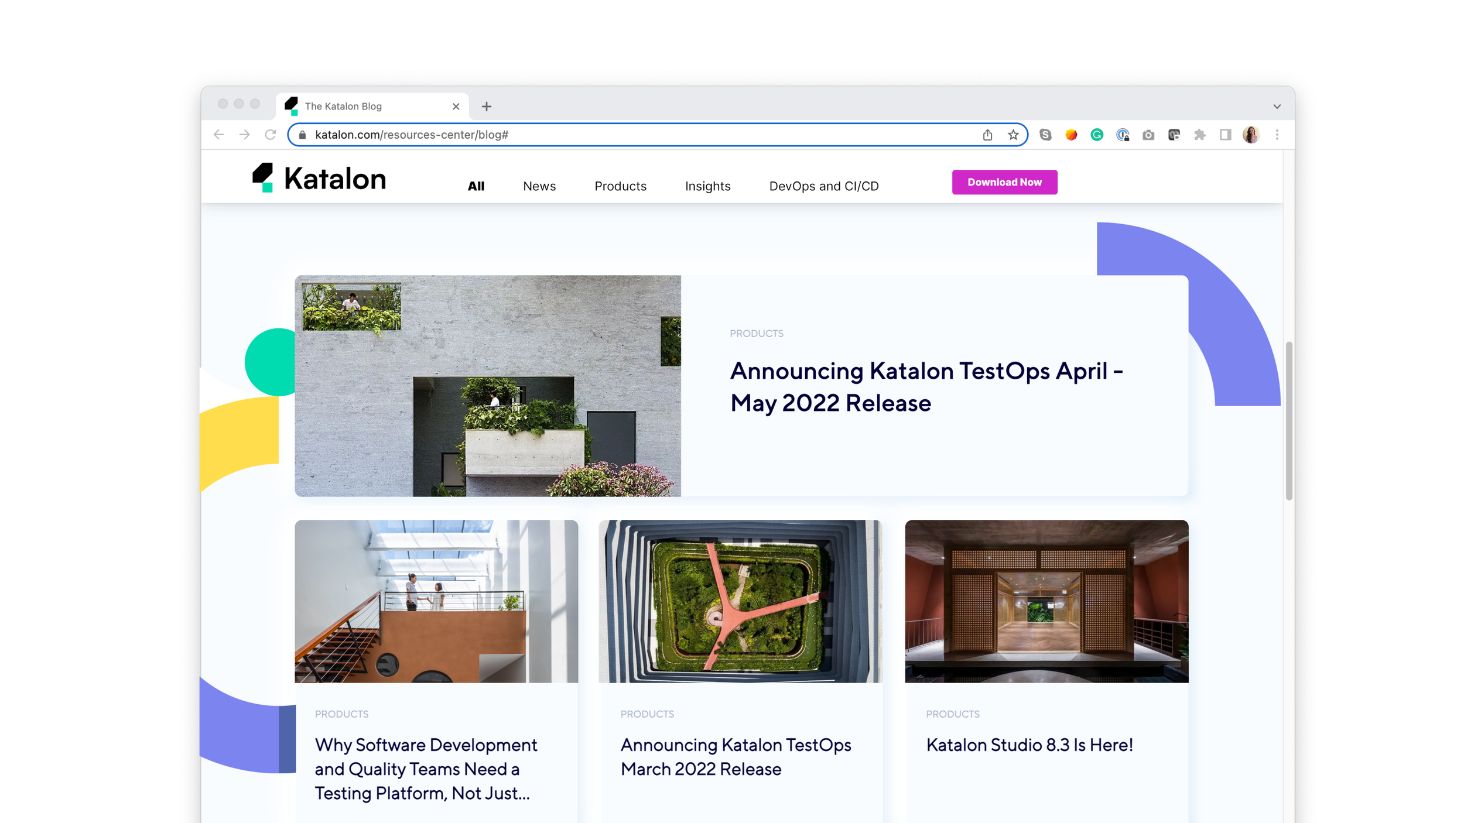
Task: Bookmark page with the star icon
Action: pyautogui.click(x=1013, y=135)
